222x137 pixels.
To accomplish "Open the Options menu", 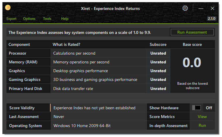I will coord(29,19).
